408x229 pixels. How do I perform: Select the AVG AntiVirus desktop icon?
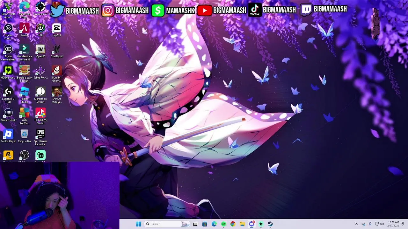24,116
